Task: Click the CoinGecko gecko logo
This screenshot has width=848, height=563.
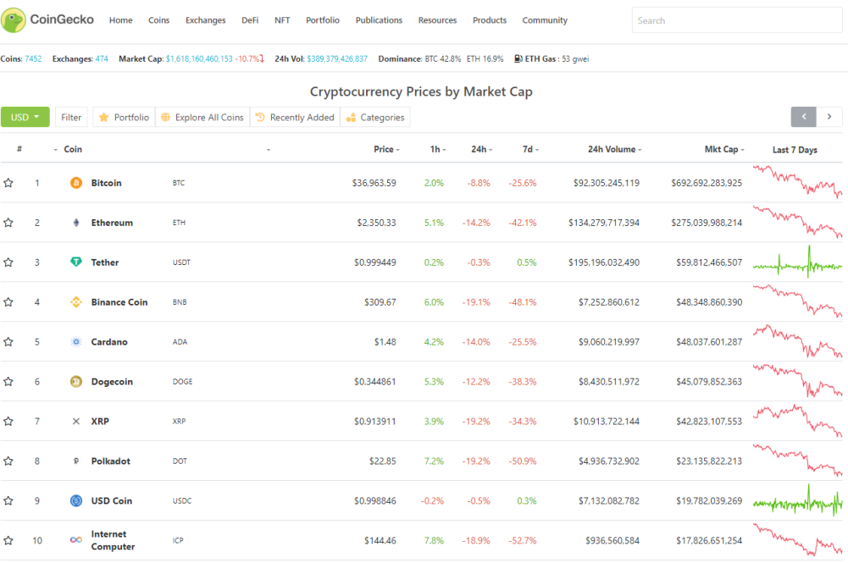Action: coord(14,20)
